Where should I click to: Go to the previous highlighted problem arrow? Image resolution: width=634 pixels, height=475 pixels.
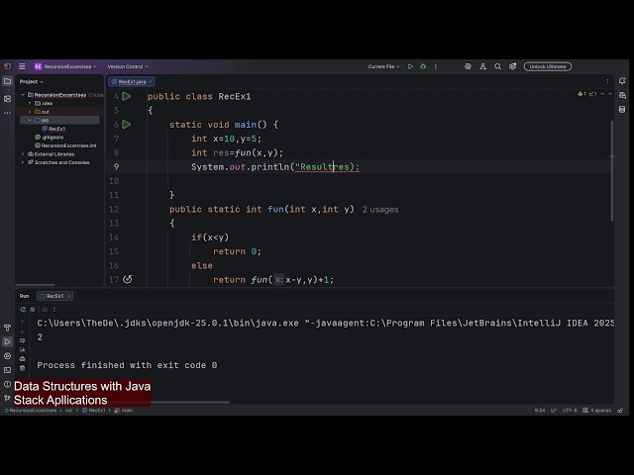point(602,94)
